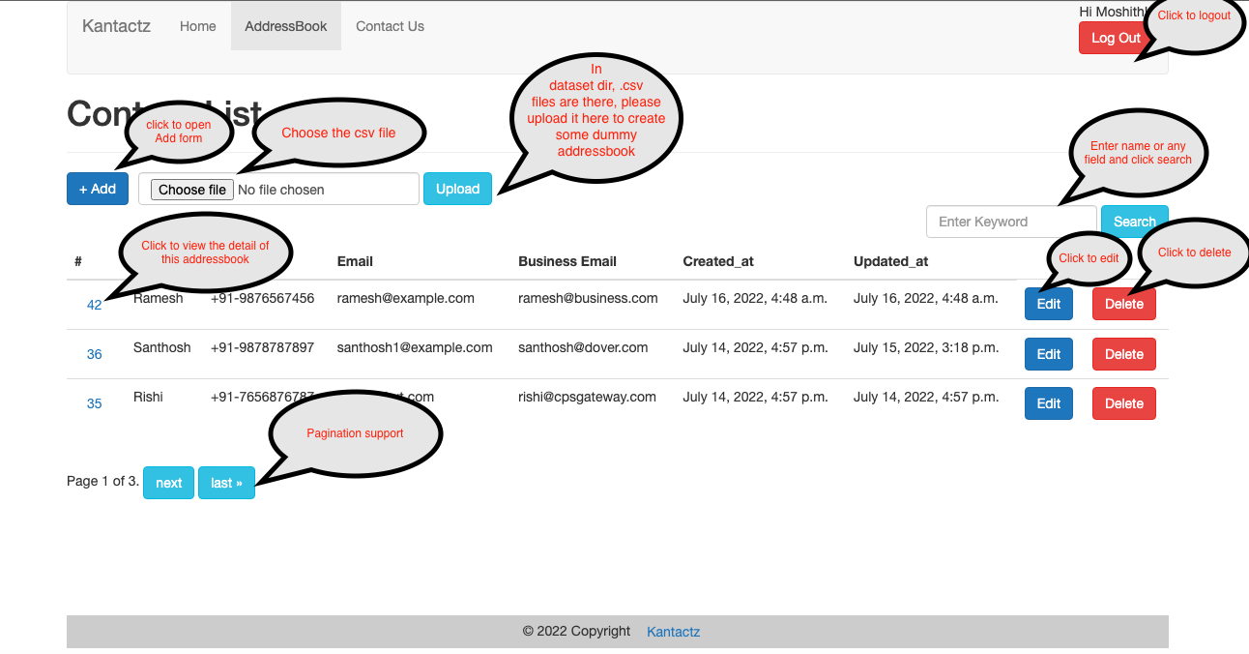Click the Kantactz brand logo
This screenshot has width=1249, height=654.
[x=115, y=26]
